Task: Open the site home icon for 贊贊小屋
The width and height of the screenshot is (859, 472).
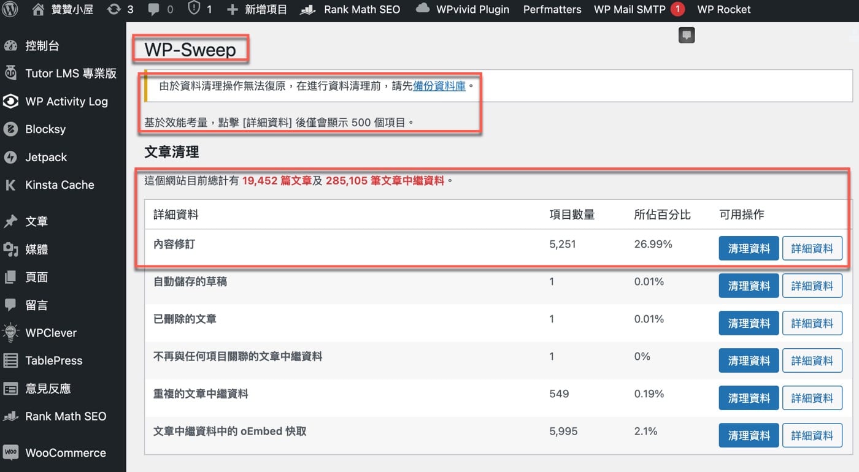Action: (x=38, y=9)
